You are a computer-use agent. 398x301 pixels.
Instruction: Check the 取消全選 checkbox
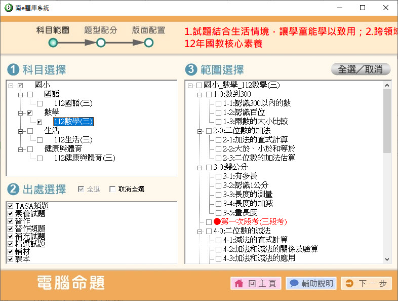(x=112, y=190)
